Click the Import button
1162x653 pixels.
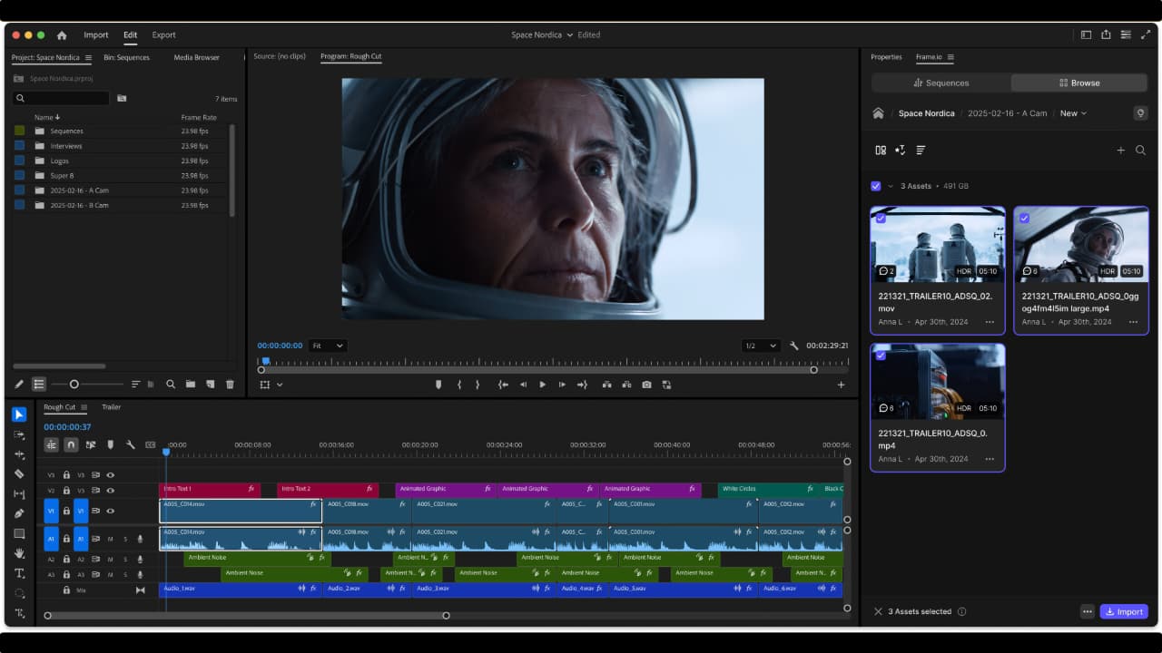click(x=1123, y=611)
